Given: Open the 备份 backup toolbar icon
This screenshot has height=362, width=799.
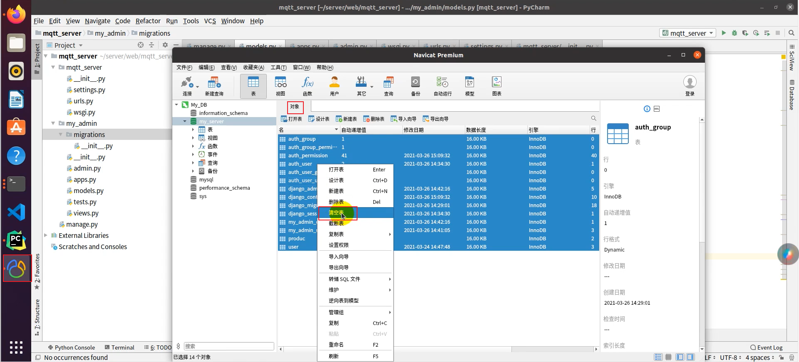Looking at the screenshot, I should tap(415, 86).
